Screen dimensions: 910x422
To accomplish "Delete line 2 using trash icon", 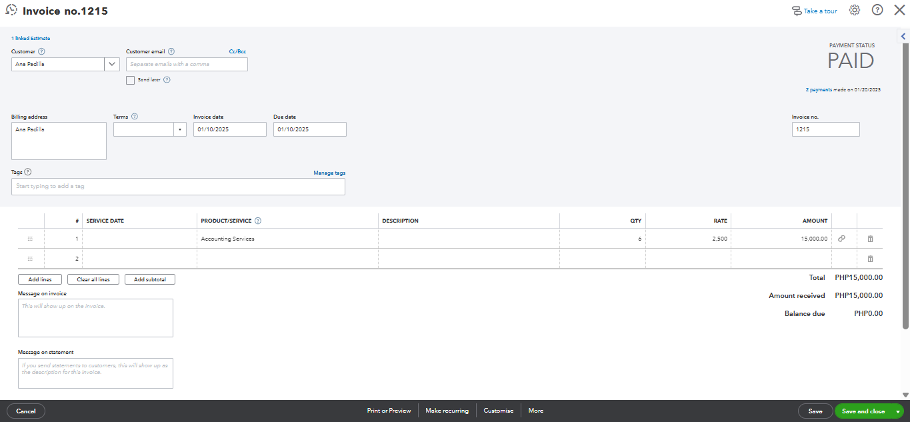I will pos(869,259).
